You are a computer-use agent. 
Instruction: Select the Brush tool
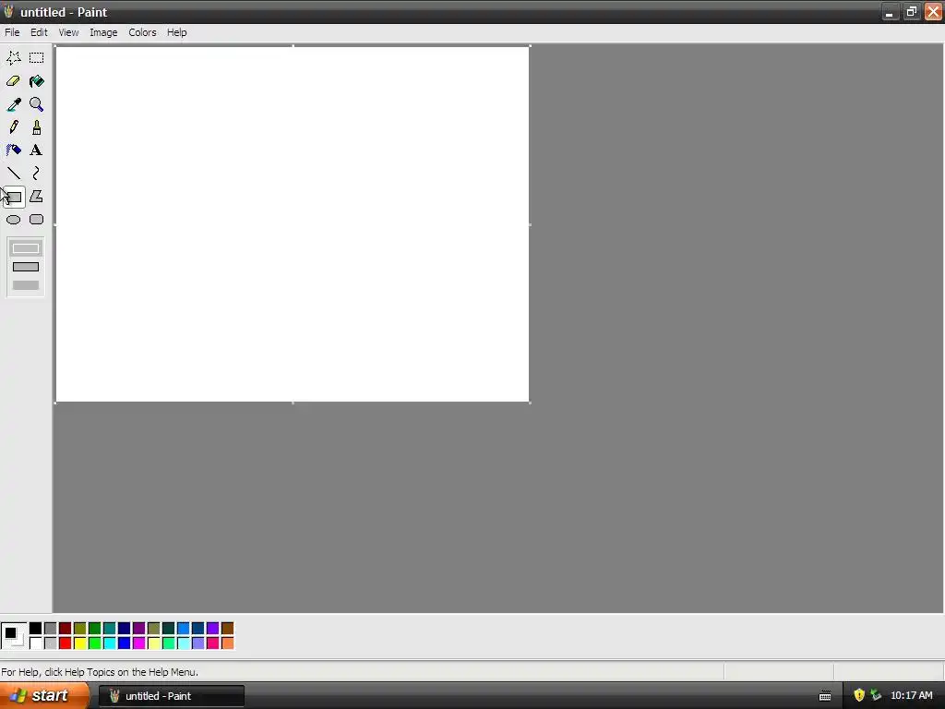tap(36, 127)
